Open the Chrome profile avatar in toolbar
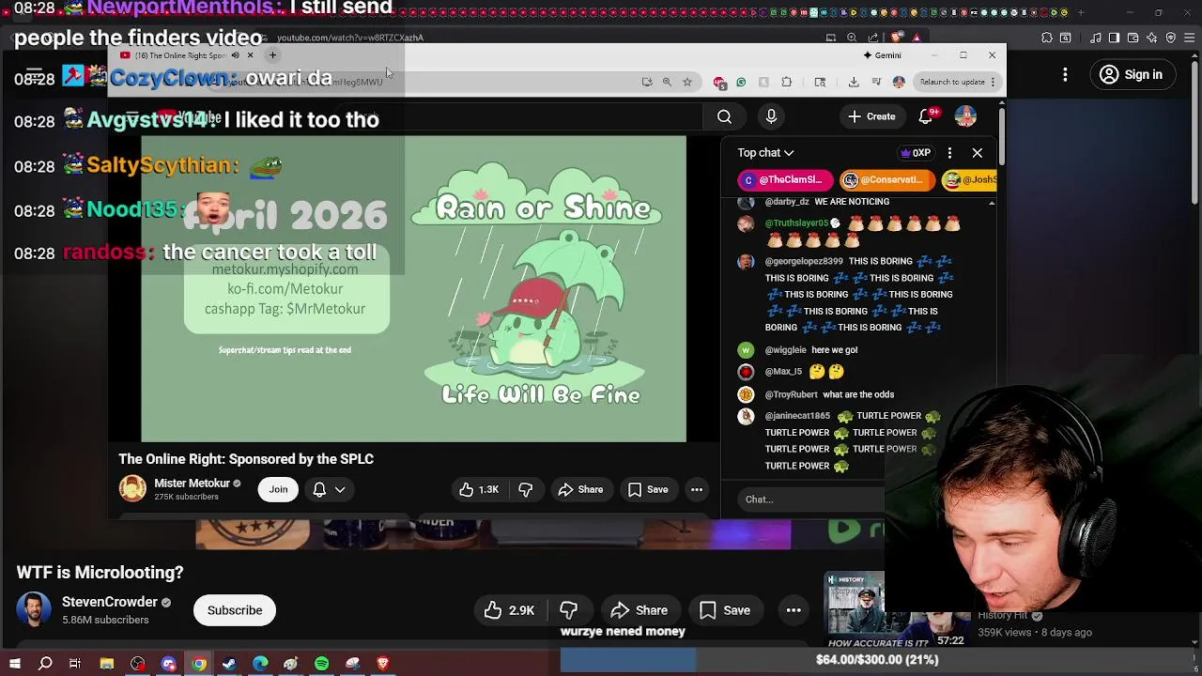Viewport: 1202px width, 676px height. (899, 82)
